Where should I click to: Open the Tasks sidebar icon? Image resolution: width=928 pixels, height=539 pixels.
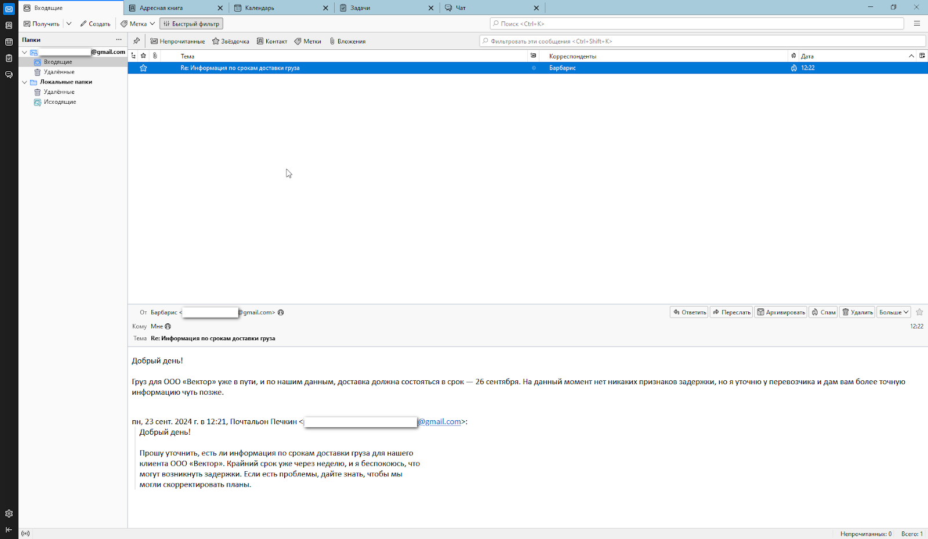pyautogui.click(x=9, y=58)
